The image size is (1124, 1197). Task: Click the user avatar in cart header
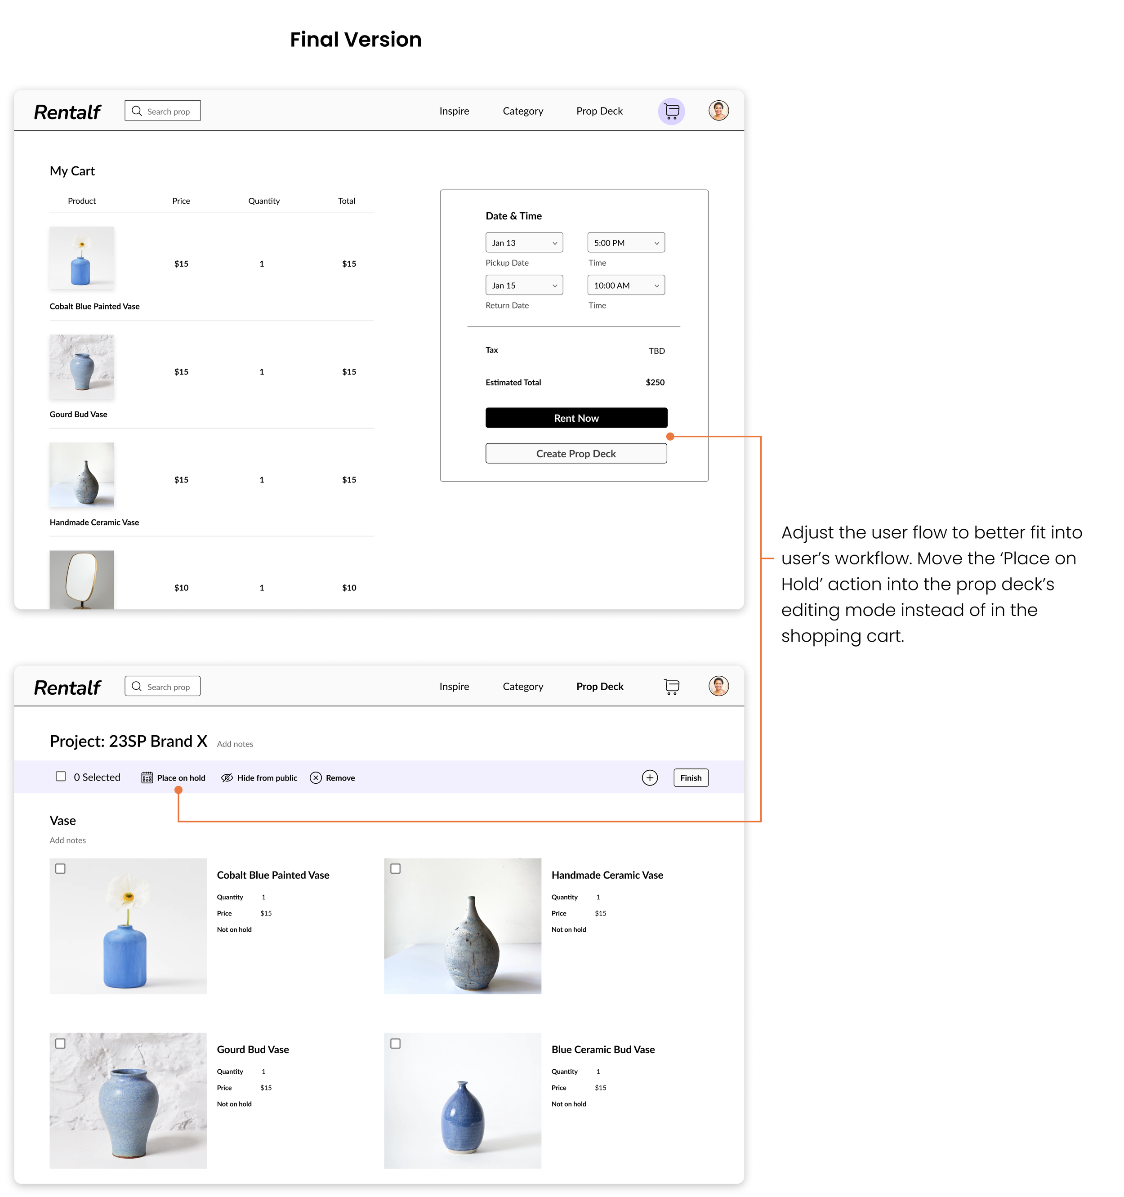(x=718, y=111)
